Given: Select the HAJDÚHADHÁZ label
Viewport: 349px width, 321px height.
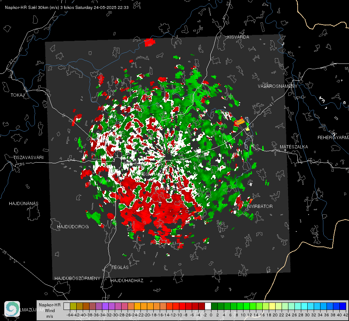Looking at the screenshot, I should pos(127,281).
